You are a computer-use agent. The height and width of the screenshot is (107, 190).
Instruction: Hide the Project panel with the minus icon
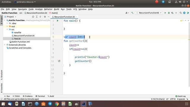(48, 17)
